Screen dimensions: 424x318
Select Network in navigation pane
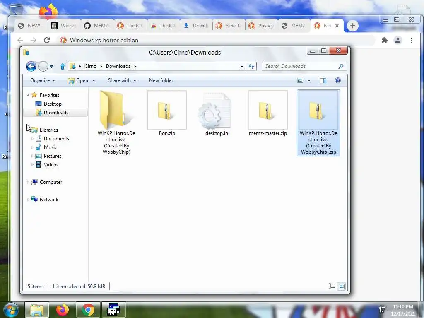point(49,199)
